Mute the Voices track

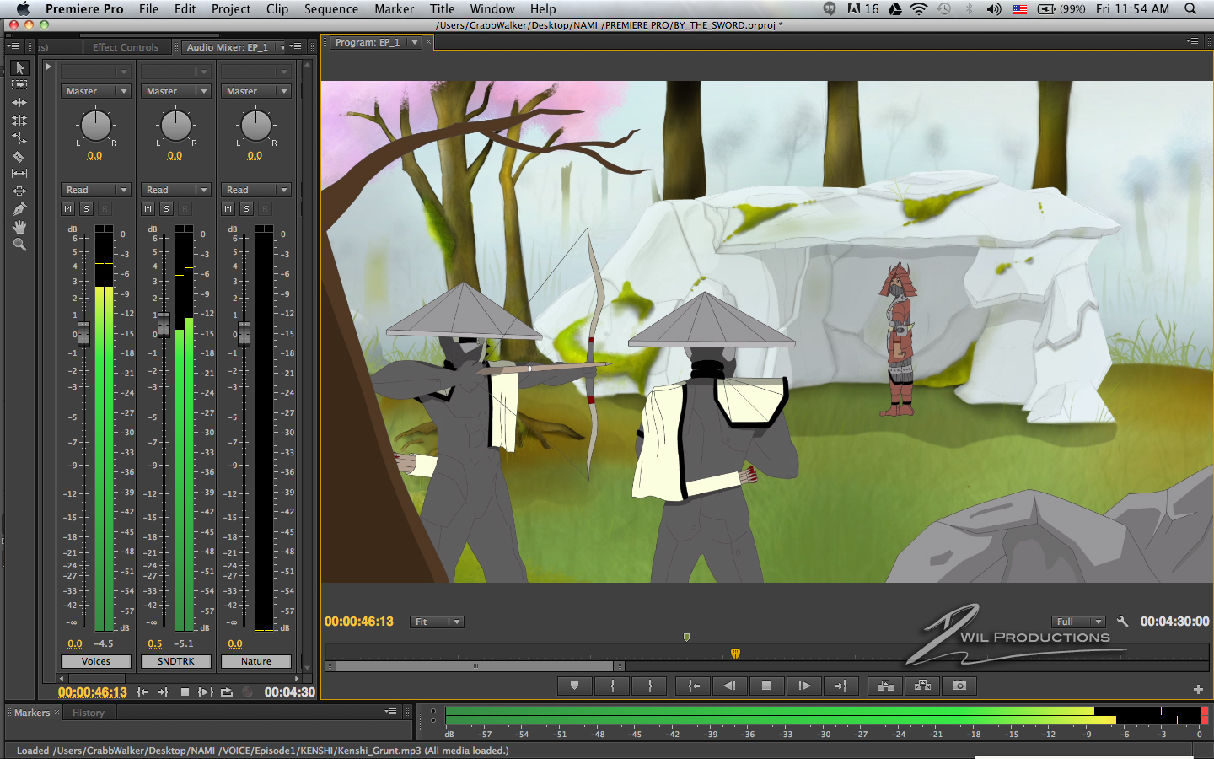(67, 208)
